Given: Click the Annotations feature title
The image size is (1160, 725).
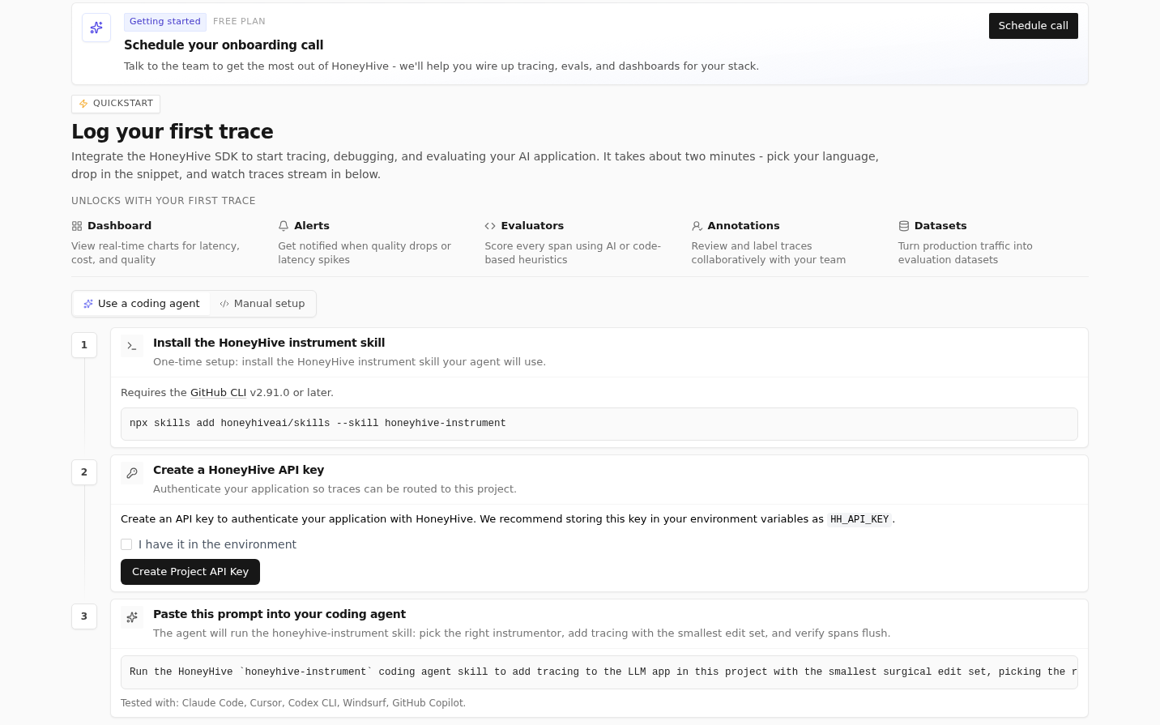Looking at the screenshot, I should click(x=744, y=226).
